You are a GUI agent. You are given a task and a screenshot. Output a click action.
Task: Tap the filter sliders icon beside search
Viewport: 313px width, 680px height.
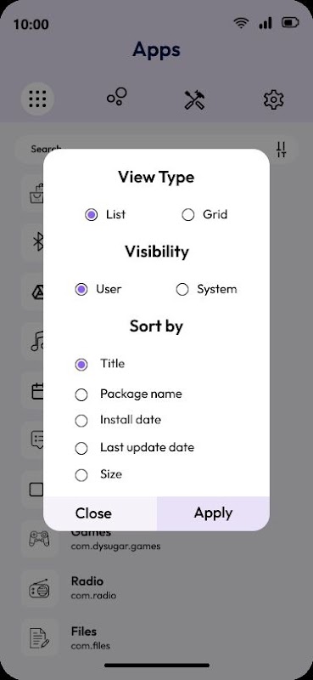(x=282, y=150)
